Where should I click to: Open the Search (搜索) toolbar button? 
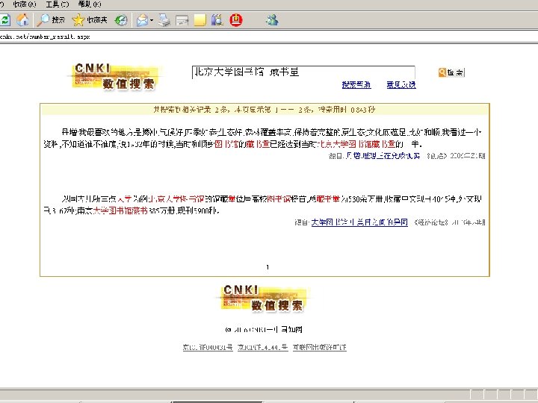pyautogui.click(x=51, y=20)
